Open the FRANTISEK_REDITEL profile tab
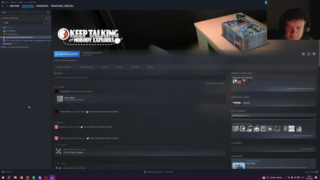 tap(62, 6)
